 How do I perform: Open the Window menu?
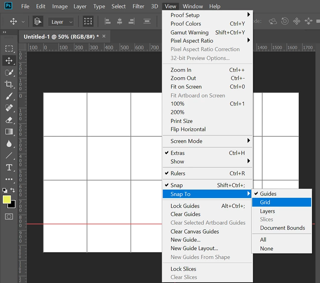click(x=193, y=6)
